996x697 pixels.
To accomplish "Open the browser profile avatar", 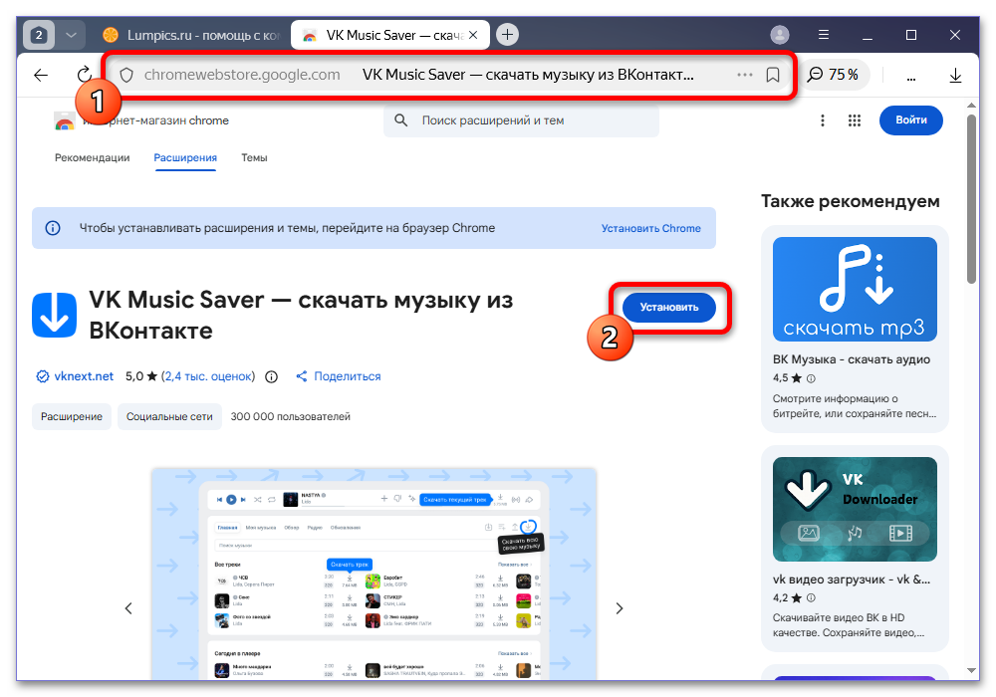I will coord(780,35).
